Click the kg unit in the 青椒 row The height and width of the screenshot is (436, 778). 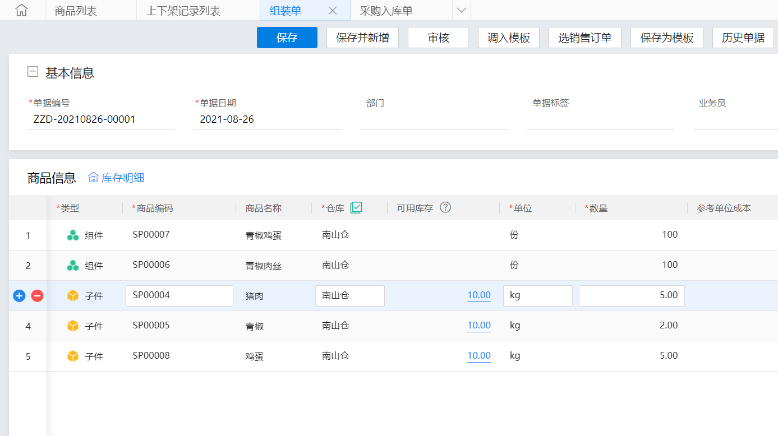pyautogui.click(x=515, y=326)
